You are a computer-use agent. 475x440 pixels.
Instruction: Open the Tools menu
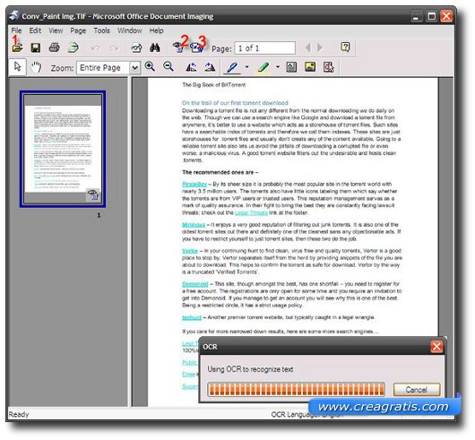click(101, 30)
